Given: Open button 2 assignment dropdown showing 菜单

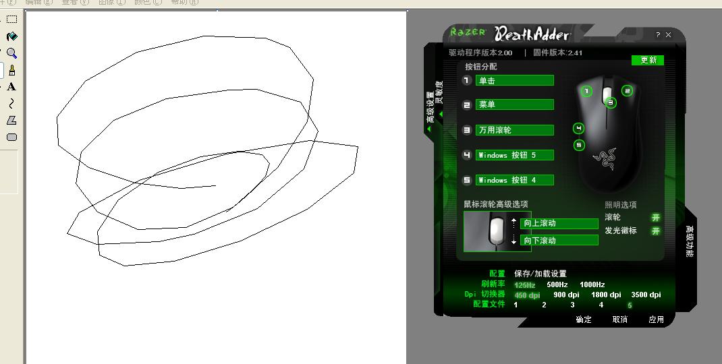Looking at the screenshot, I should click(514, 104).
